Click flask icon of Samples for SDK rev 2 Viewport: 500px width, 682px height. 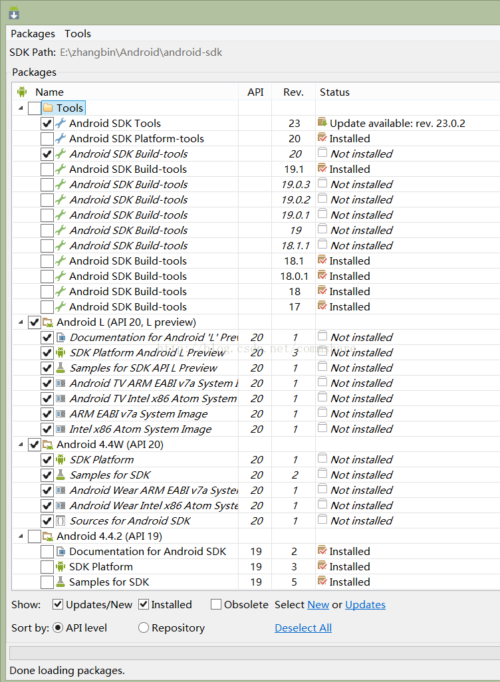click(x=61, y=475)
